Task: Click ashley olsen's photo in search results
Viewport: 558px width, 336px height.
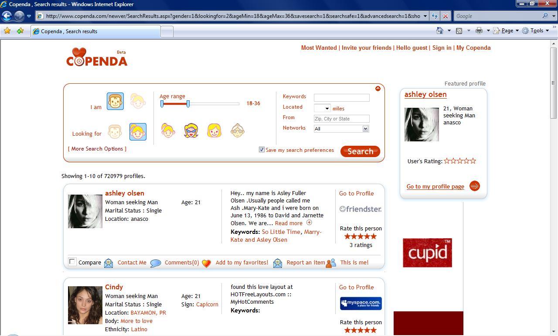Action: pos(85,211)
